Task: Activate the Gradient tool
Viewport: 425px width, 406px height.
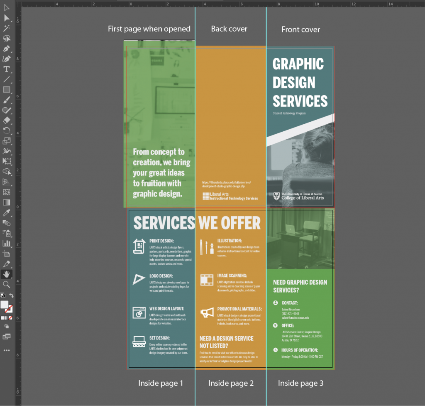Action: point(7,202)
